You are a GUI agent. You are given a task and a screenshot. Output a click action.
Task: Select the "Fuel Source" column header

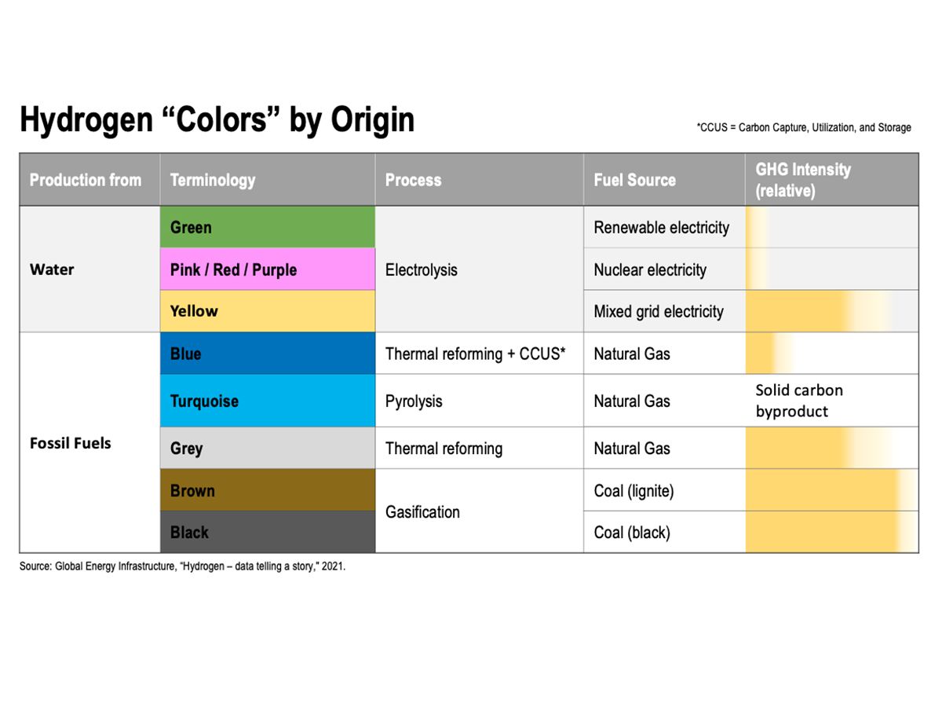point(634,180)
